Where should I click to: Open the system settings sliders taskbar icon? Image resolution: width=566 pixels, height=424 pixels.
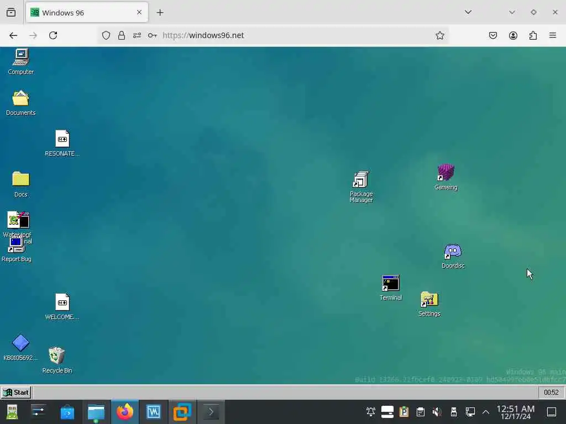(38, 412)
